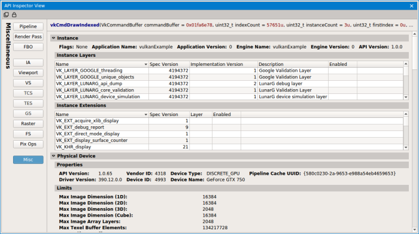This screenshot has height=234, width=419.
Task: Select VK_KHR_display extension row
Action: (229, 147)
